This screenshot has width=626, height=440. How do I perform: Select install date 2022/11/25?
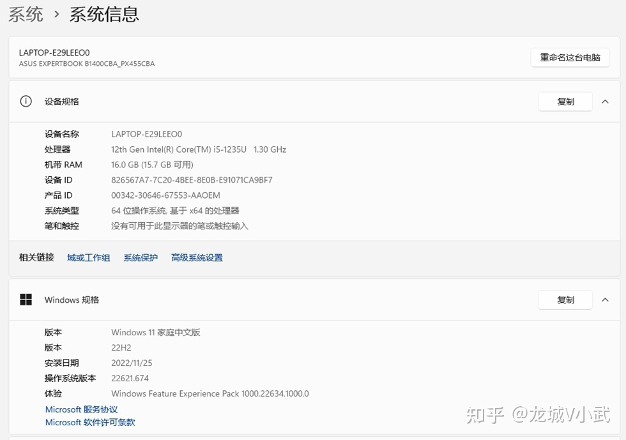click(x=132, y=363)
